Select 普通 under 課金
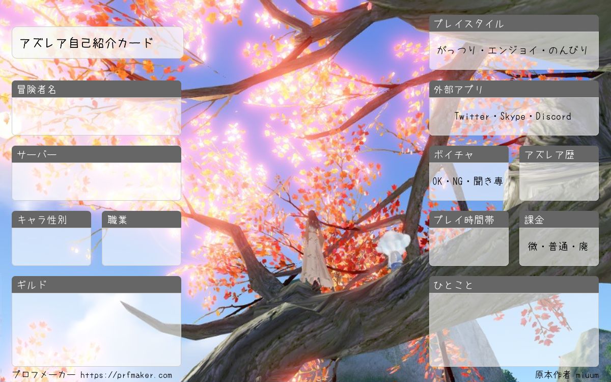The width and height of the screenshot is (611, 382). point(559,247)
